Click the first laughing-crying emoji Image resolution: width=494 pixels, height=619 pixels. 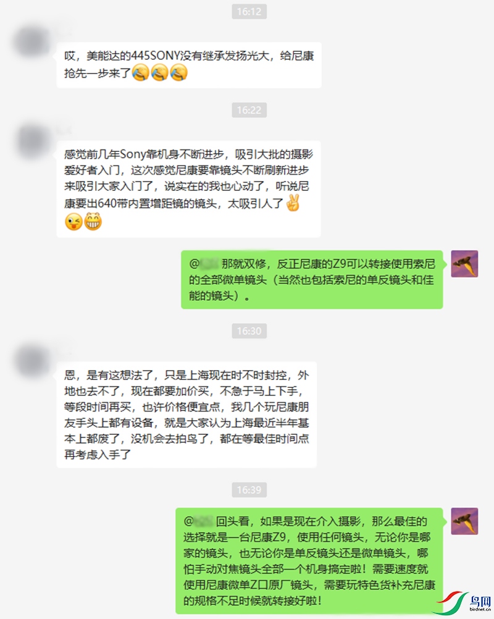click(140, 73)
